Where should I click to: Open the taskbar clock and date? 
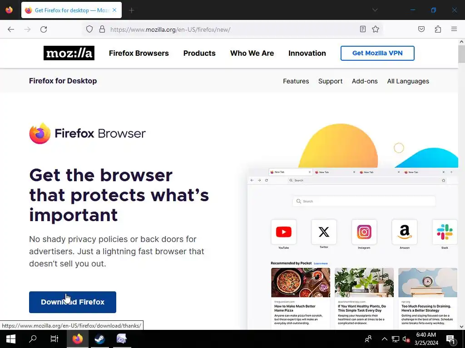click(x=426, y=339)
